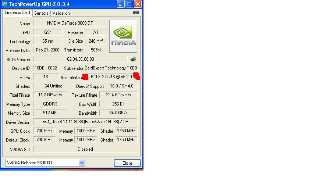The height and width of the screenshot is (193, 309).
Task: Click the Name field NVIDIA GeForce 9600 GT
Action: click(70, 23)
